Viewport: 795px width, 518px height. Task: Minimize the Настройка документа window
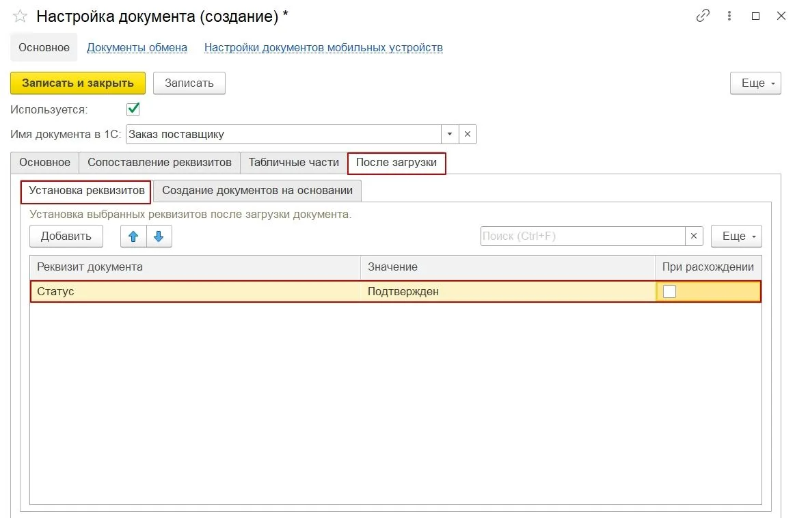pos(755,15)
